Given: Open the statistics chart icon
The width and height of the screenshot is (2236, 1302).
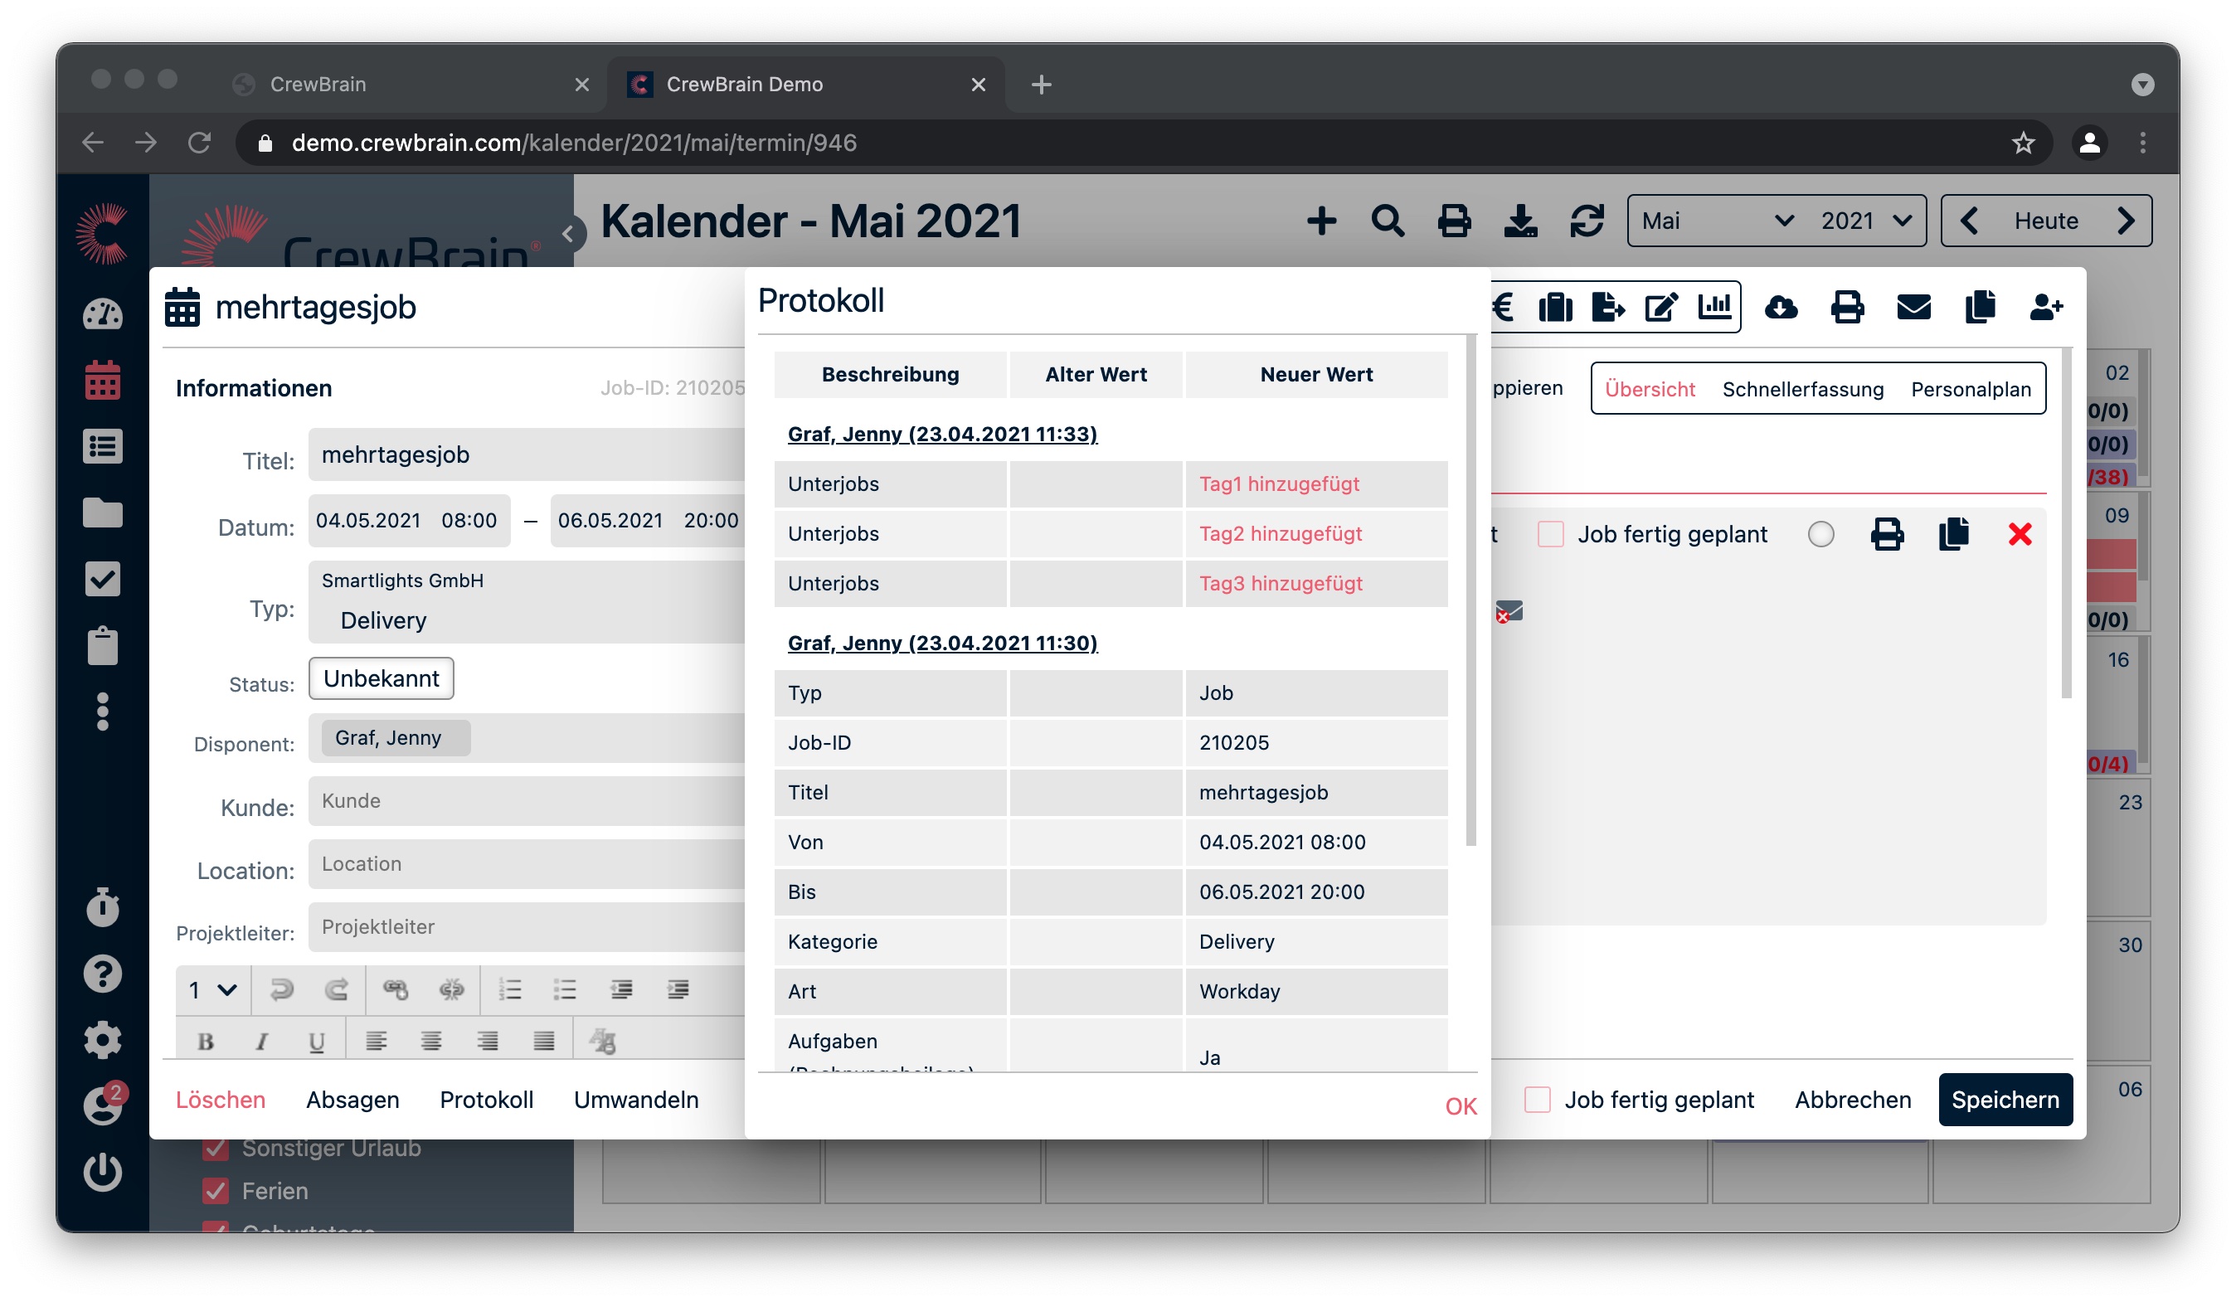Looking at the screenshot, I should [x=1713, y=308].
